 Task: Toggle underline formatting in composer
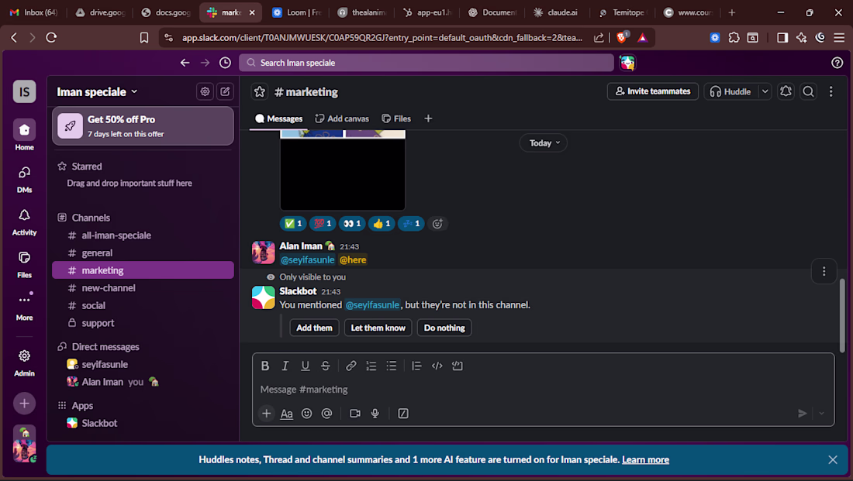306,366
